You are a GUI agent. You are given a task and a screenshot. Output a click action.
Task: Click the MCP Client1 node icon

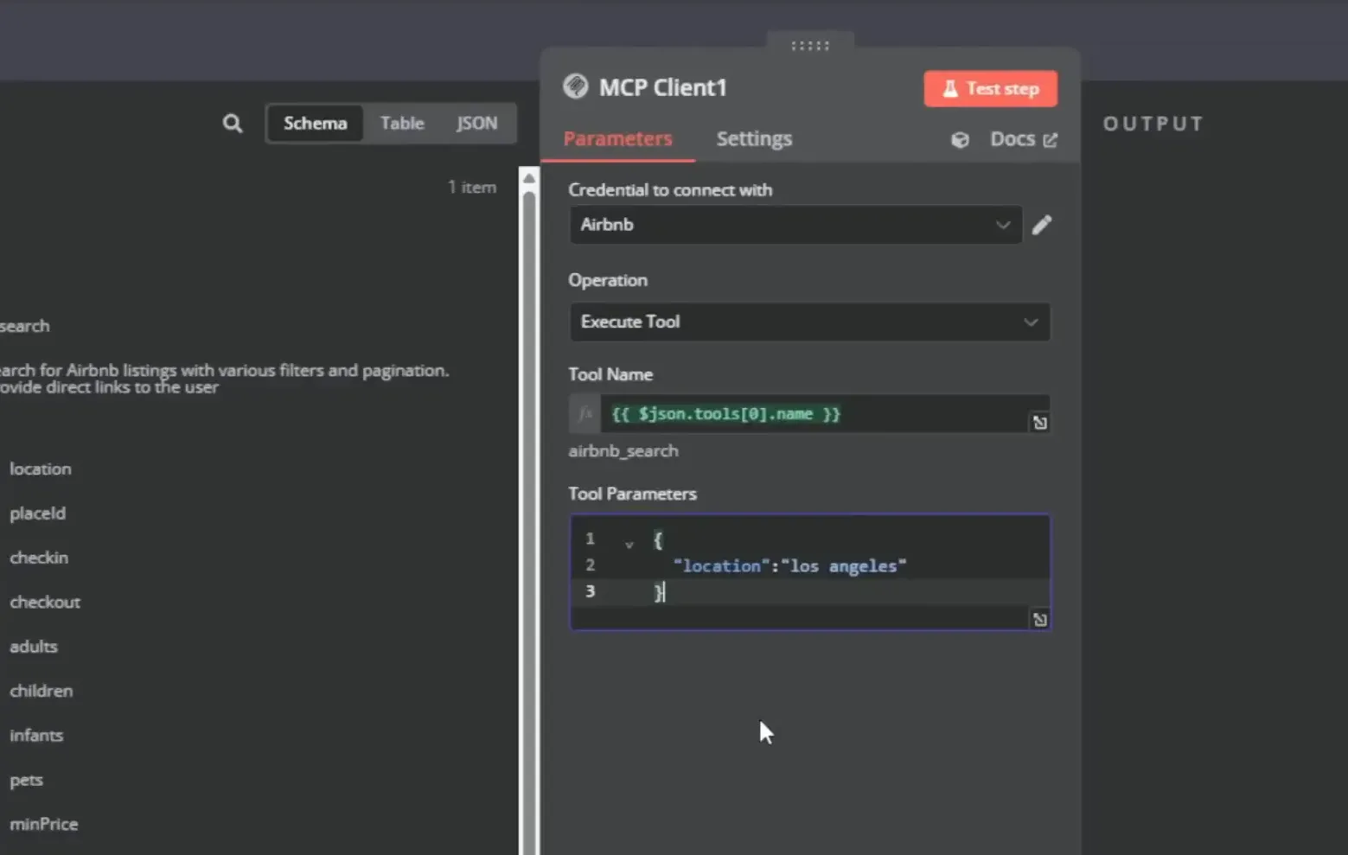click(x=575, y=86)
